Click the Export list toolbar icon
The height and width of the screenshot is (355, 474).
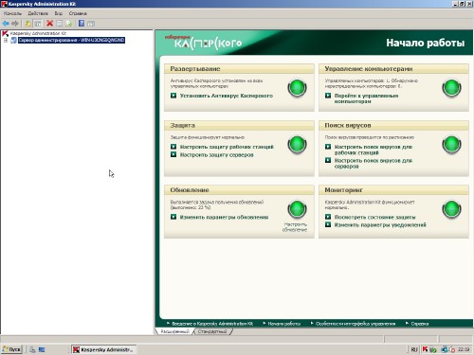68,24
